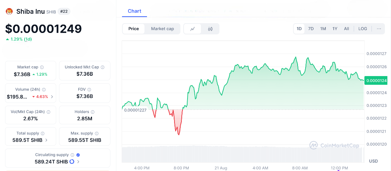This screenshot has height=171, width=391.
Task: Expand the Total supply chevron
Action: 46,140
